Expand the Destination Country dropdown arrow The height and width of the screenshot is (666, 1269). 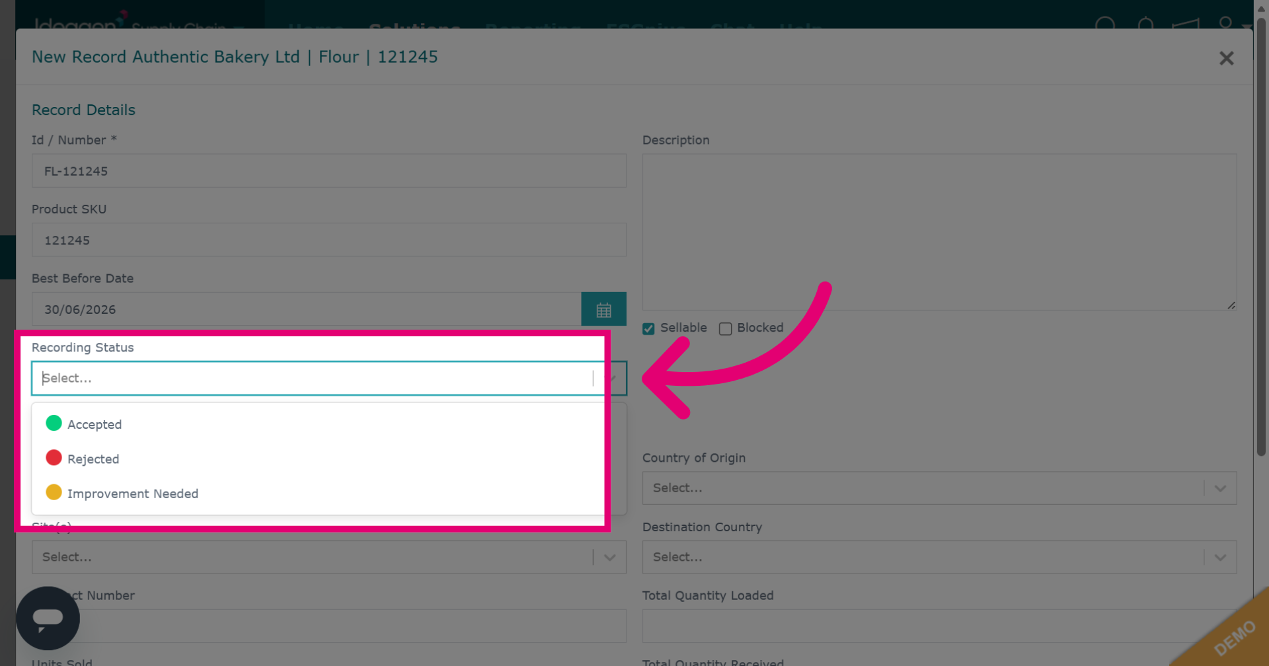[x=1220, y=558]
